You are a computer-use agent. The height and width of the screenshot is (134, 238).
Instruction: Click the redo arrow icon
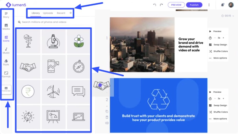(161, 5)
